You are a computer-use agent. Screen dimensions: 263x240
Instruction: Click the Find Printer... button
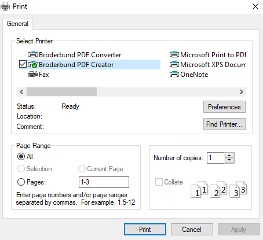click(x=224, y=124)
